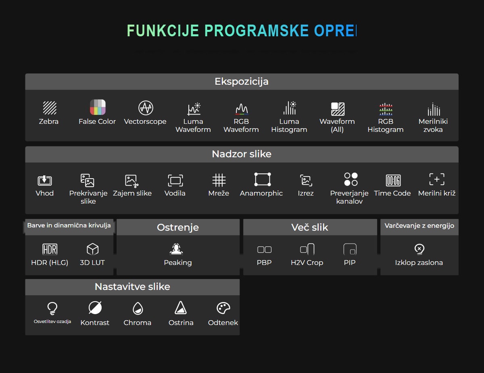Select the RGB Histogram icon
484x373 pixels.
[386, 109]
